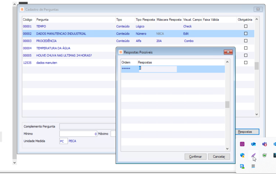Select DADOS MANUTENCAO INDUUSTRIAL question cell

pos(61,33)
